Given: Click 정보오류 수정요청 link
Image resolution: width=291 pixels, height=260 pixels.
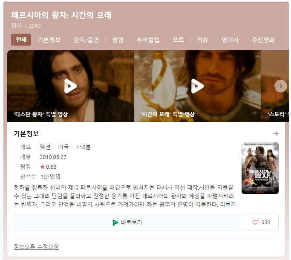Looking at the screenshot, I should [x=36, y=247].
